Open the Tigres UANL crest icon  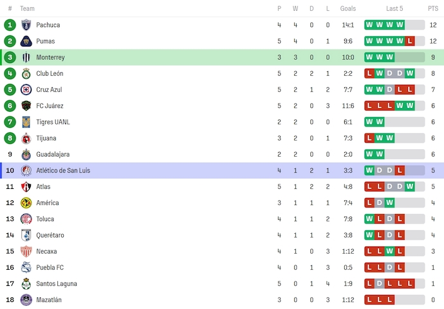pyautogui.click(x=26, y=122)
